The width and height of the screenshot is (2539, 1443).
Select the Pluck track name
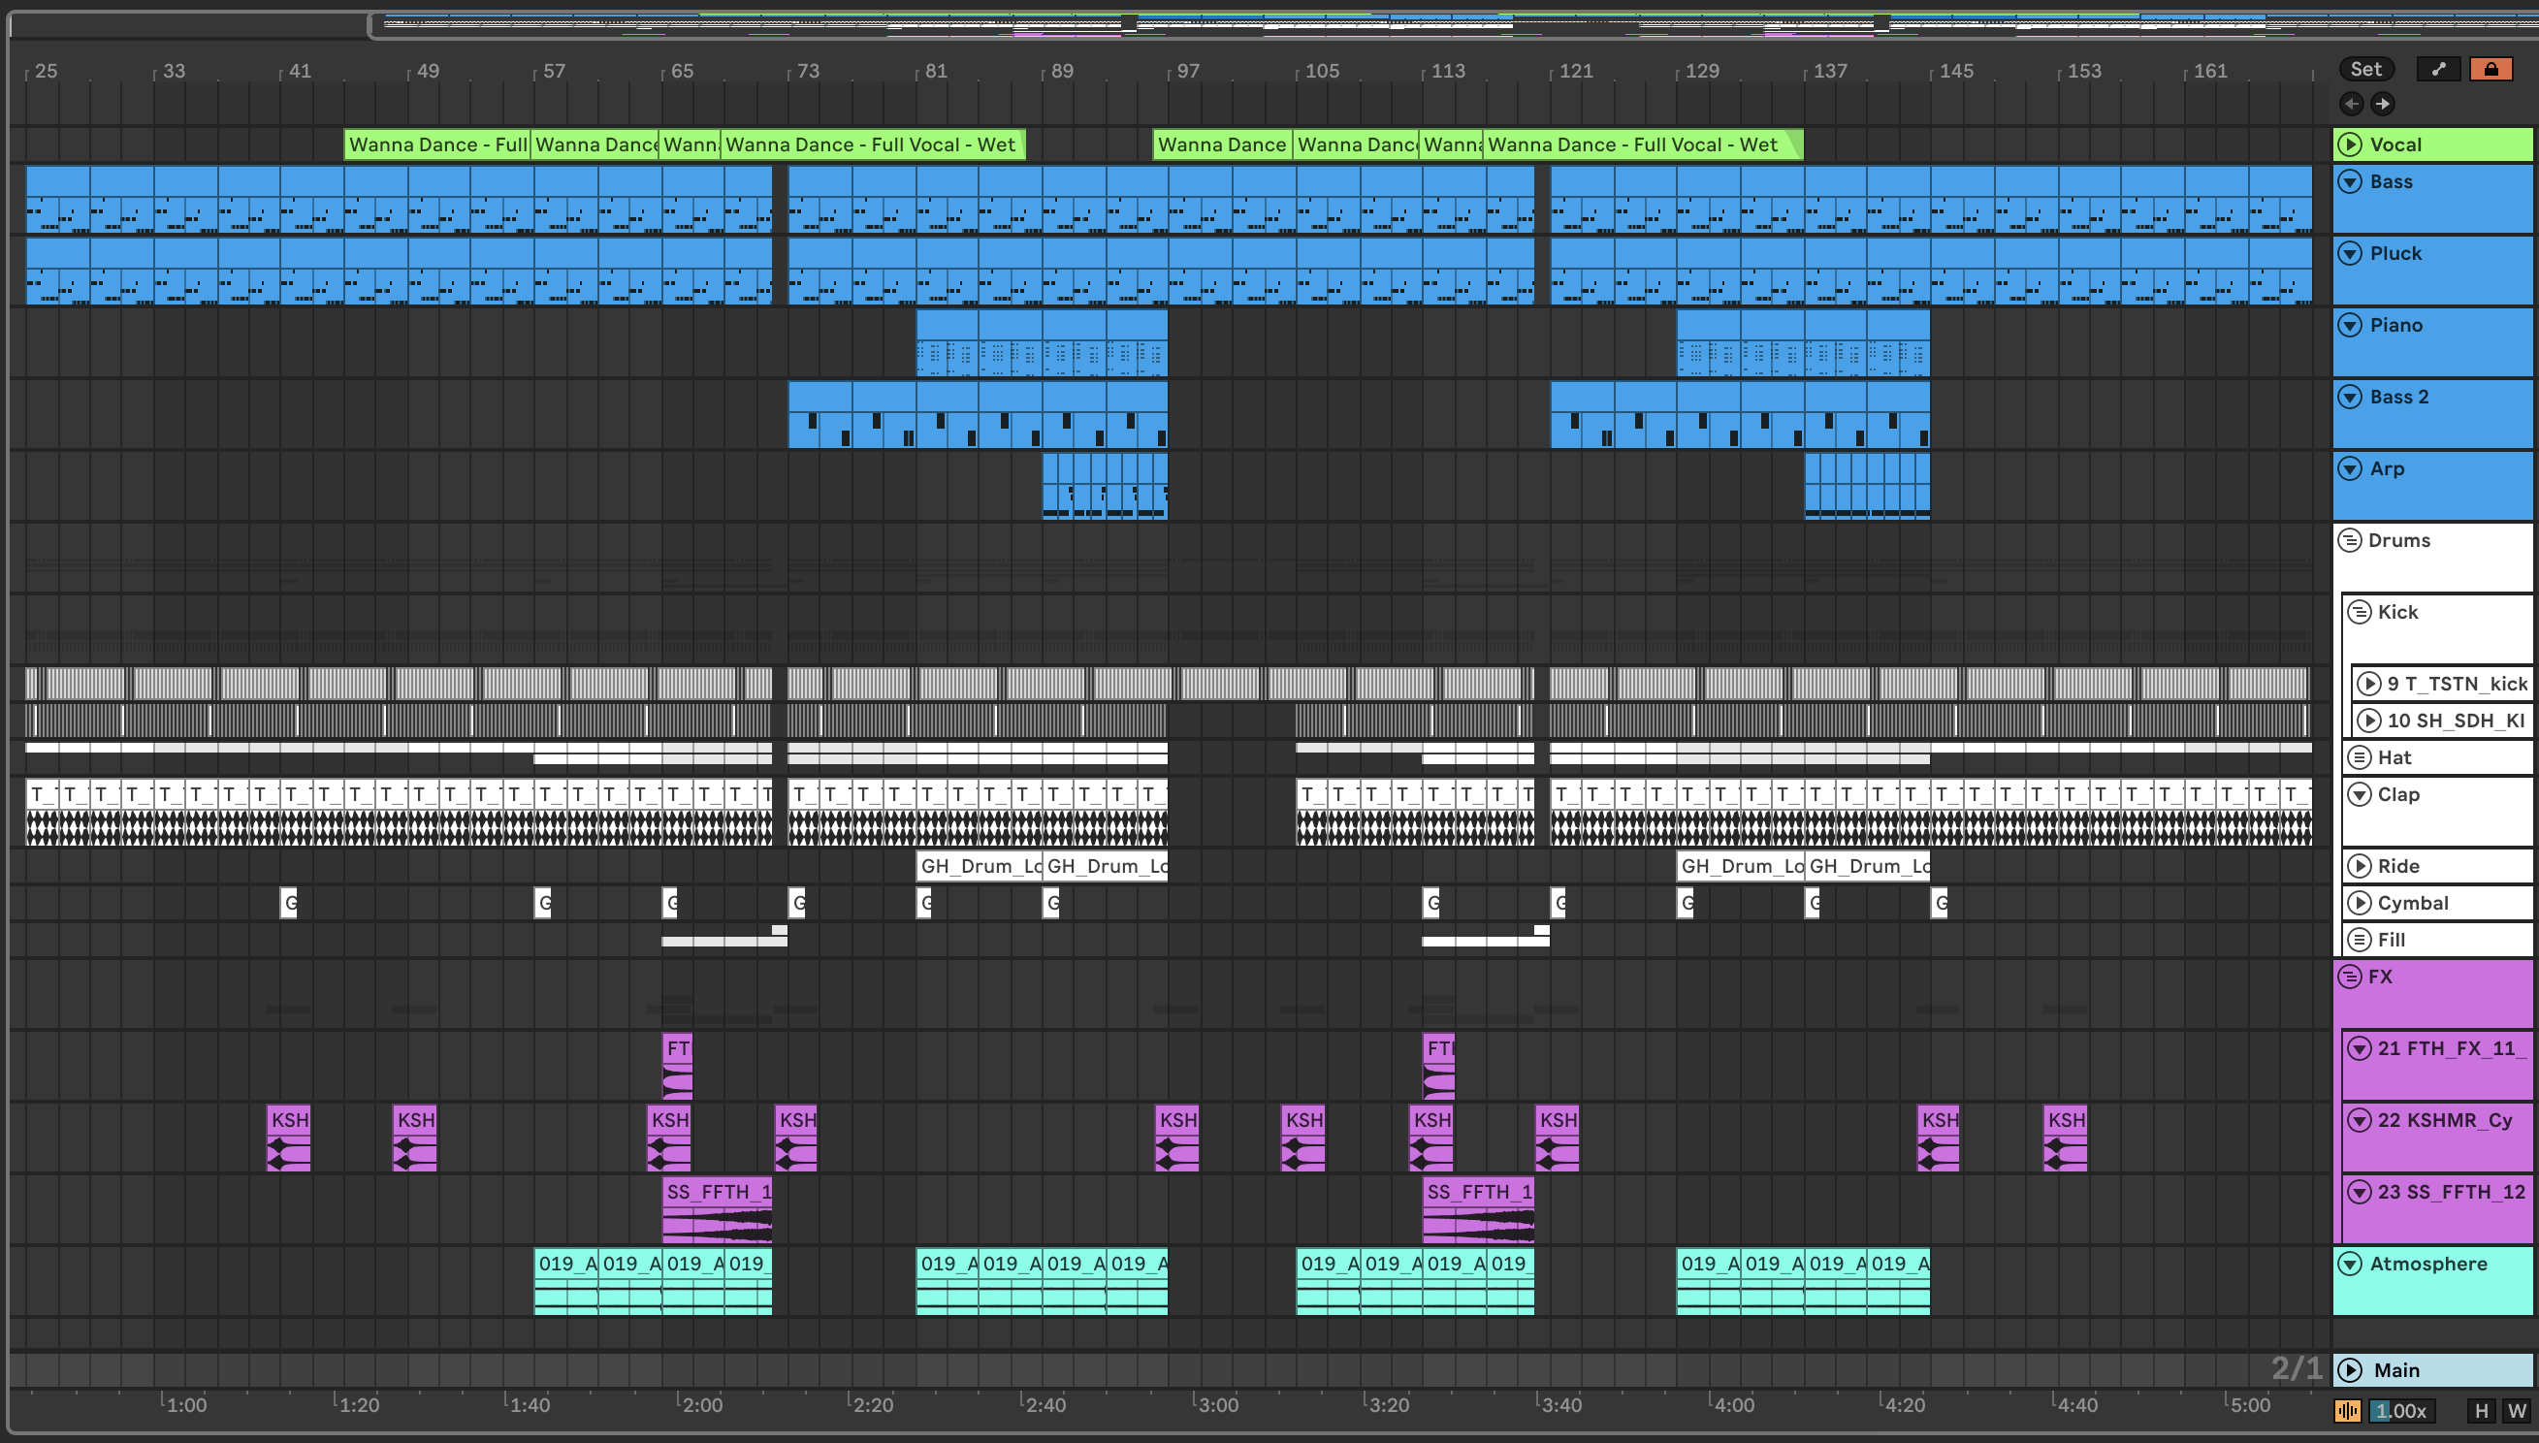pyautogui.click(x=2395, y=253)
